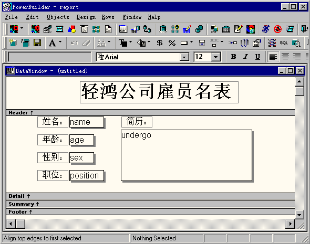Image resolution: width=310 pixels, height=244 pixels.
Task: Click the Save diskette icon
Action: pos(37,43)
